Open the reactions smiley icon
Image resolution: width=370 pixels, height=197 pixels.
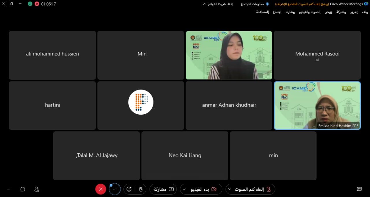(129, 189)
